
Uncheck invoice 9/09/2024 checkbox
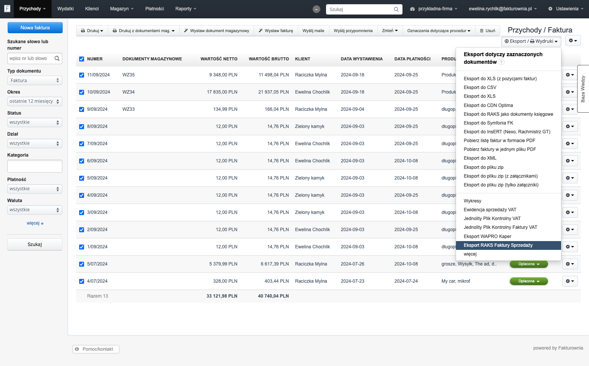[x=81, y=109]
